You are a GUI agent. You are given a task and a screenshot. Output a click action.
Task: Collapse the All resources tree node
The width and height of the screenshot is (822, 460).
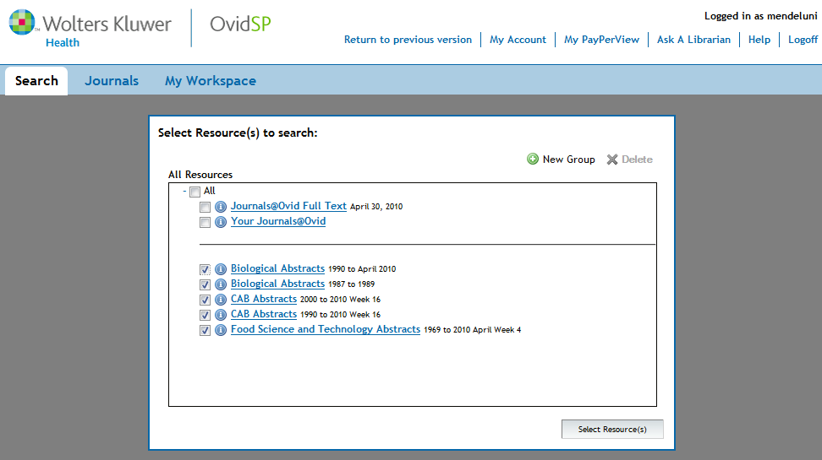(x=184, y=191)
